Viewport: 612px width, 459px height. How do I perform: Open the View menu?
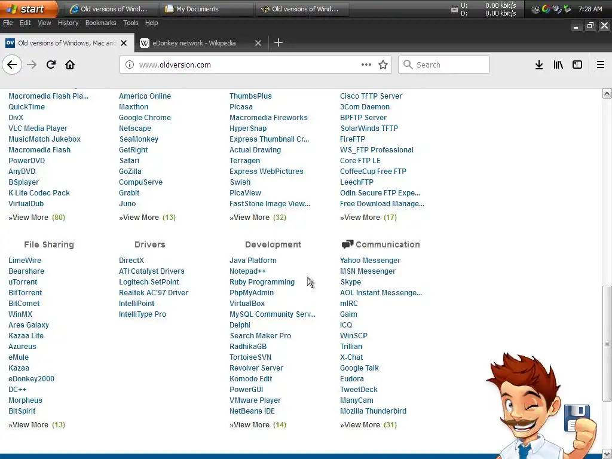tap(44, 23)
